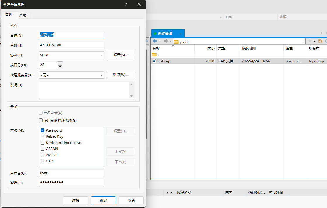Switch to the 选项 tab

click(x=23, y=15)
